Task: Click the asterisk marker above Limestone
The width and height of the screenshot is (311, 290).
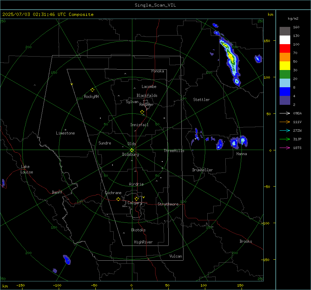Action: (65, 130)
